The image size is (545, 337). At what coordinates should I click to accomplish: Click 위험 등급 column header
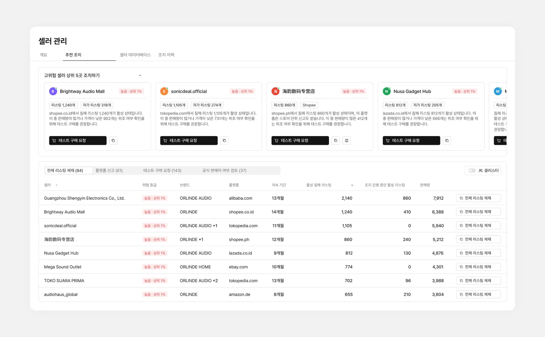click(x=150, y=185)
